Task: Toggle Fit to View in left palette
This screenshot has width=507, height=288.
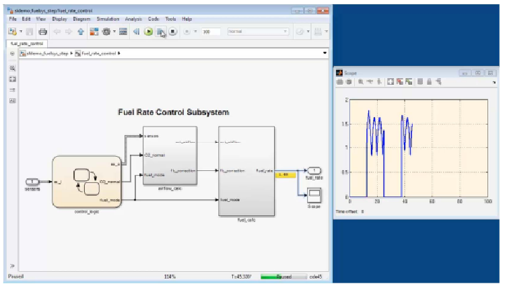Action: (12, 79)
